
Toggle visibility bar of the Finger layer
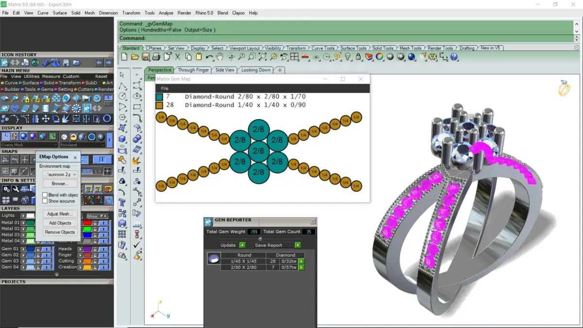[103, 255]
